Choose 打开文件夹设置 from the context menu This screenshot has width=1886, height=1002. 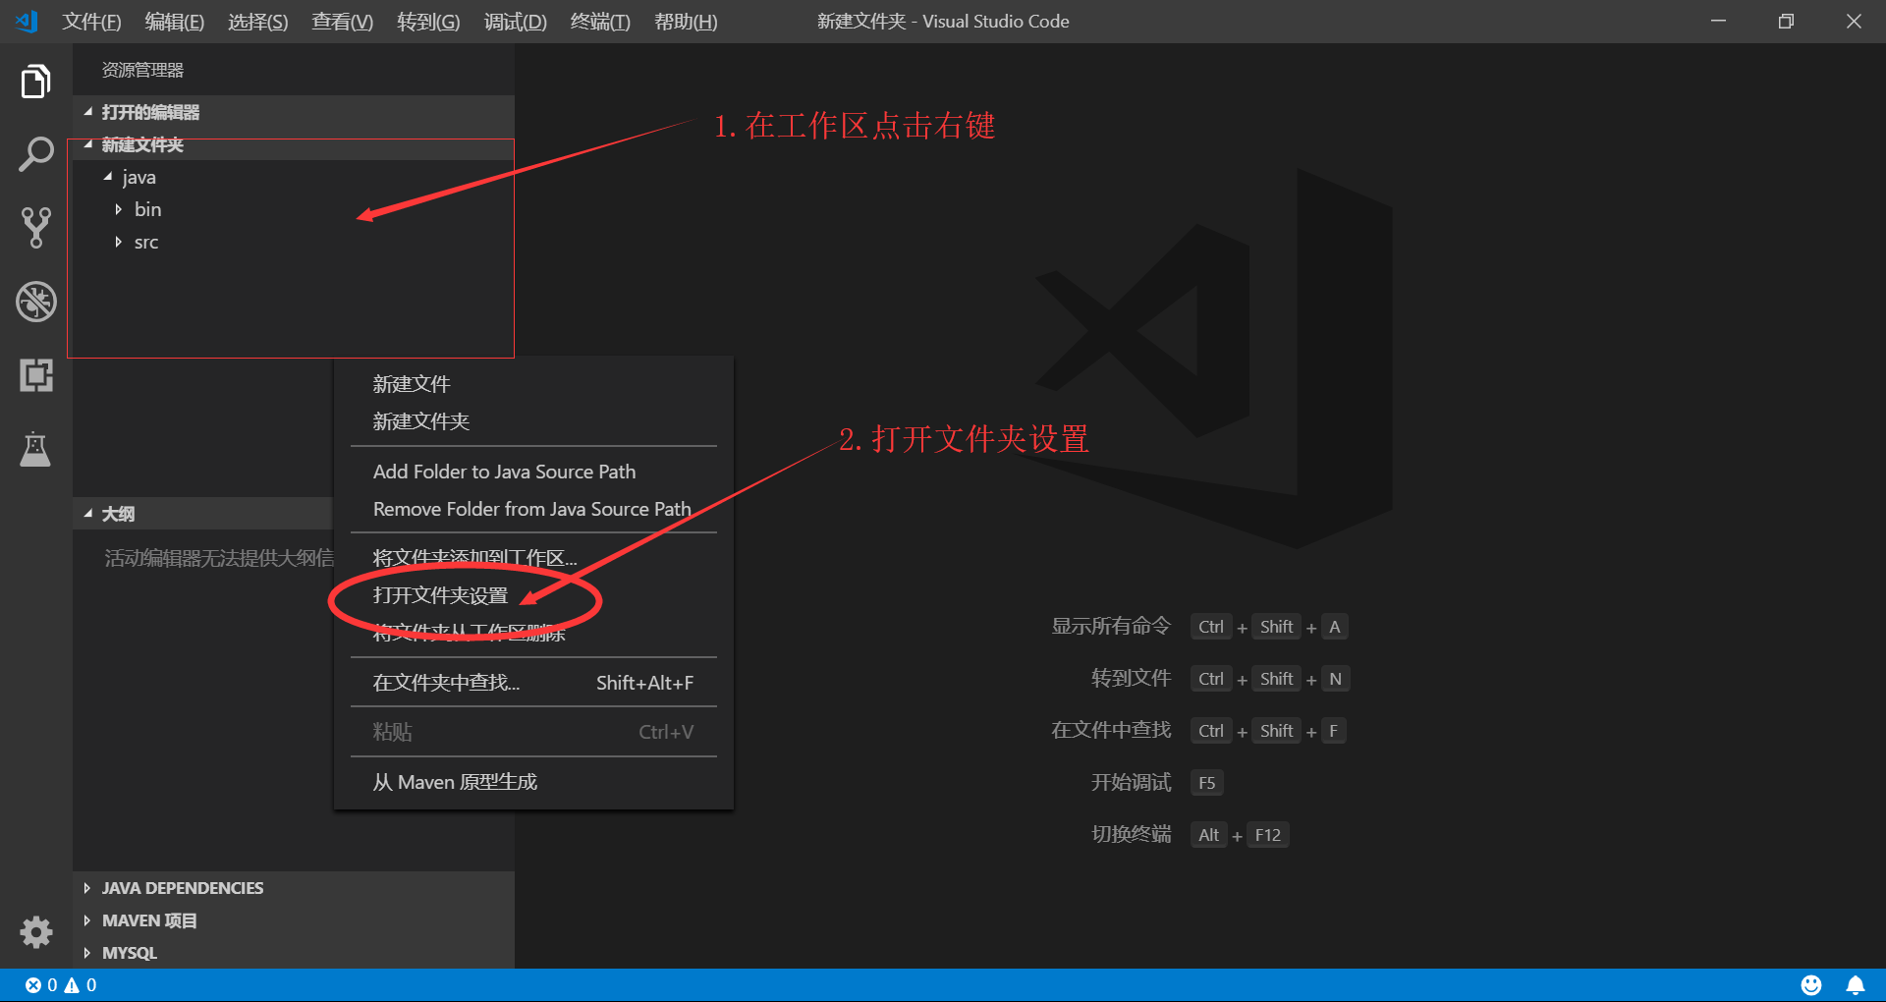[x=439, y=594]
